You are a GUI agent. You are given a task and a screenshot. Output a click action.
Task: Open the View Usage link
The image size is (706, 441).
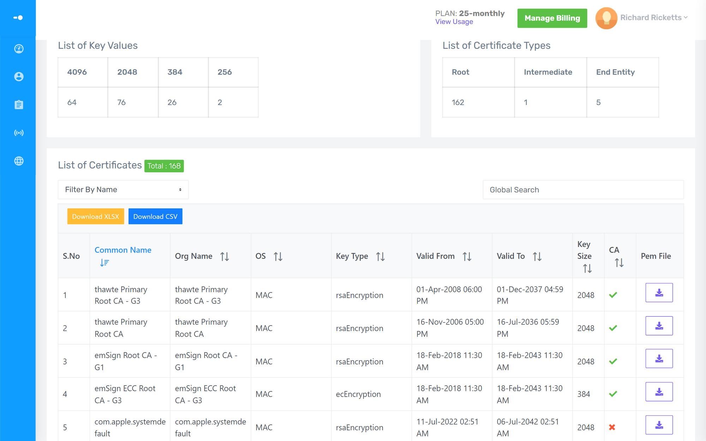pyautogui.click(x=454, y=22)
